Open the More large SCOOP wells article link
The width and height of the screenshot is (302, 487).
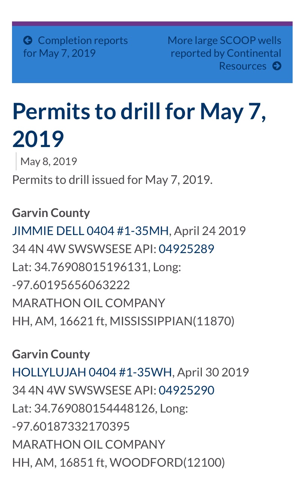(x=224, y=53)
